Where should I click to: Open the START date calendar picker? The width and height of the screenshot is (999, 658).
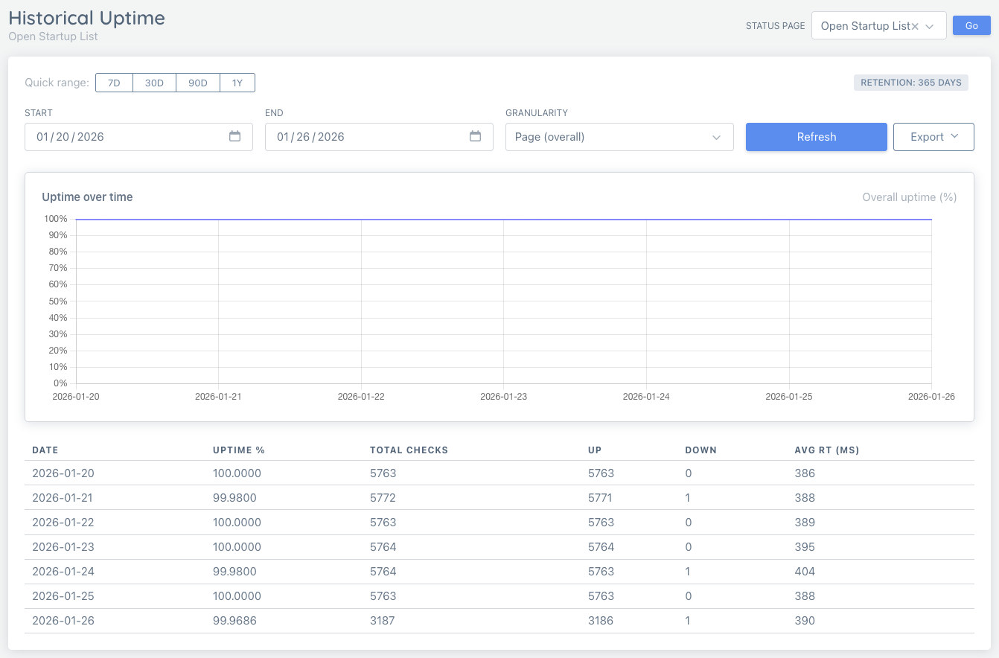[235, 137]
